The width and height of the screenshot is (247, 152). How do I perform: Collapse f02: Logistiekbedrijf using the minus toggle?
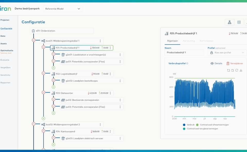pyautogui.click(x=43, y=73)
